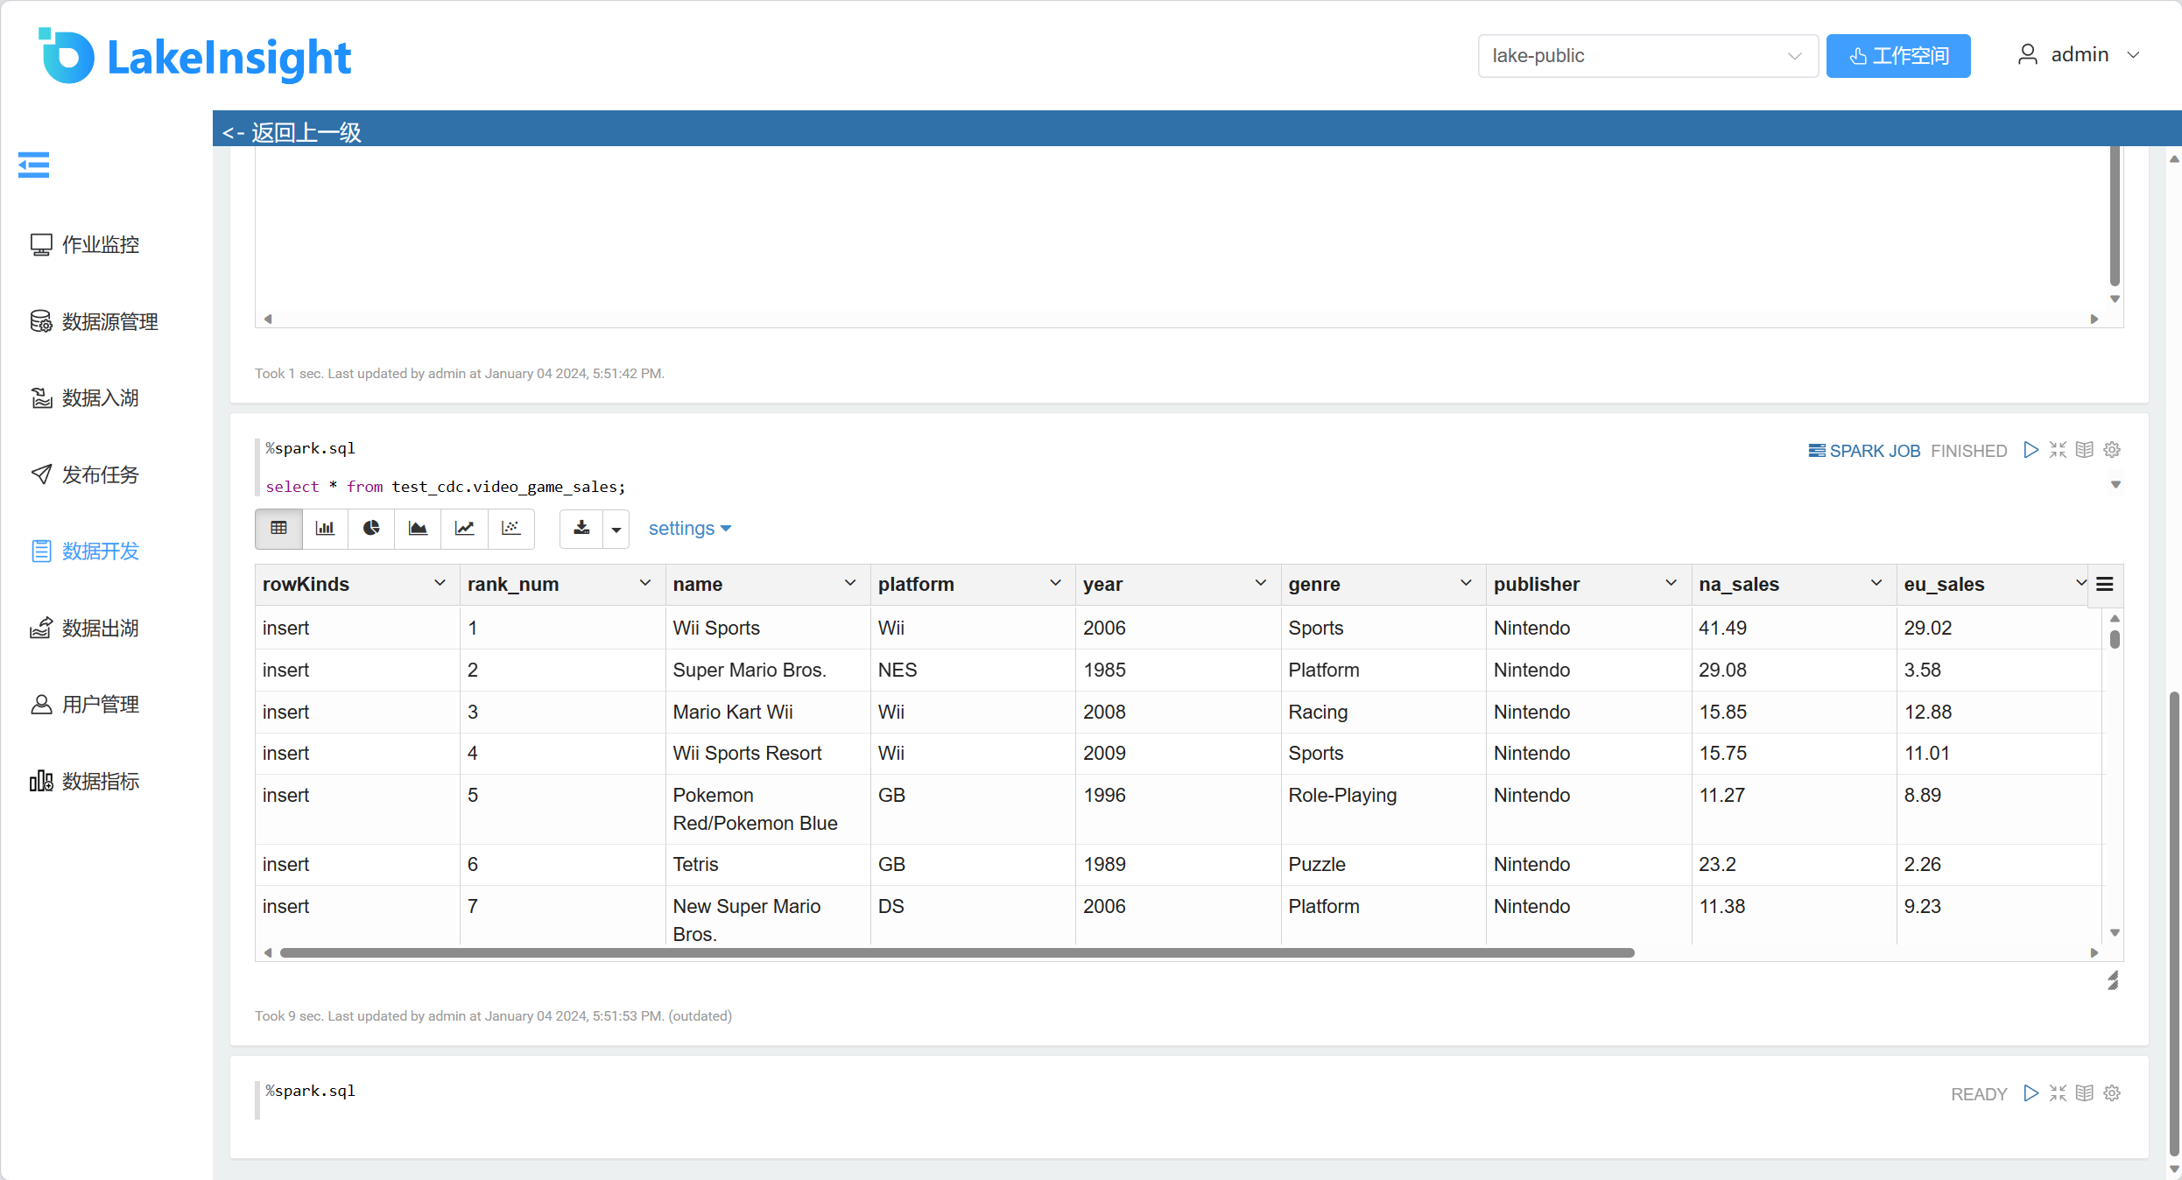Switch to table view icon
The height and width of the screenshot is (1180, 2182).
(x=278, y=528)
